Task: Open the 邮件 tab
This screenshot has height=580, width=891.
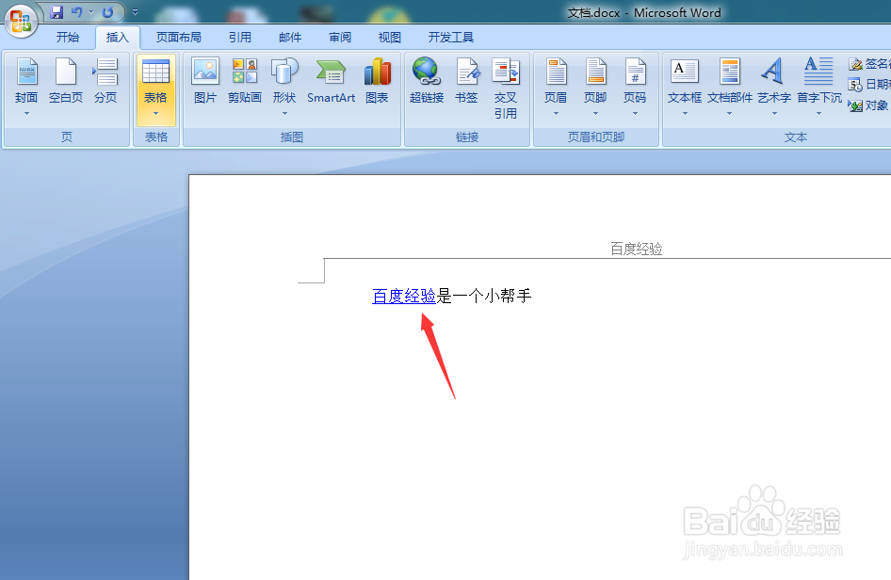Action: pyautogui.click(x=290, y=38)
